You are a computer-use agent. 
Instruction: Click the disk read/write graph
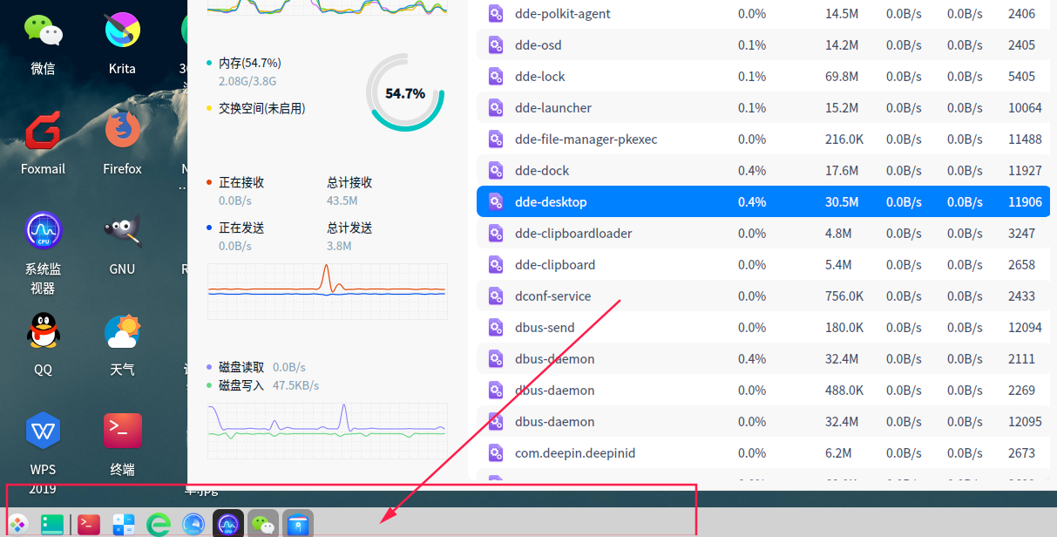[328, 431]
